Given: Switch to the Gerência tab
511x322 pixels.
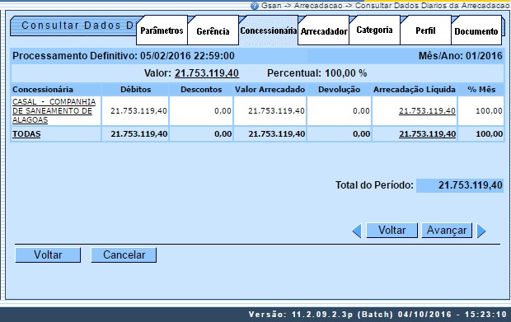Looking at the screenshot, I should 213,31.
